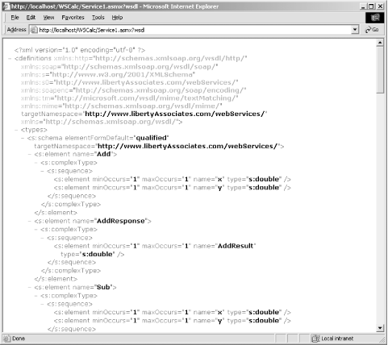Click the vertical scrollbar up arrow

point(380,43)
